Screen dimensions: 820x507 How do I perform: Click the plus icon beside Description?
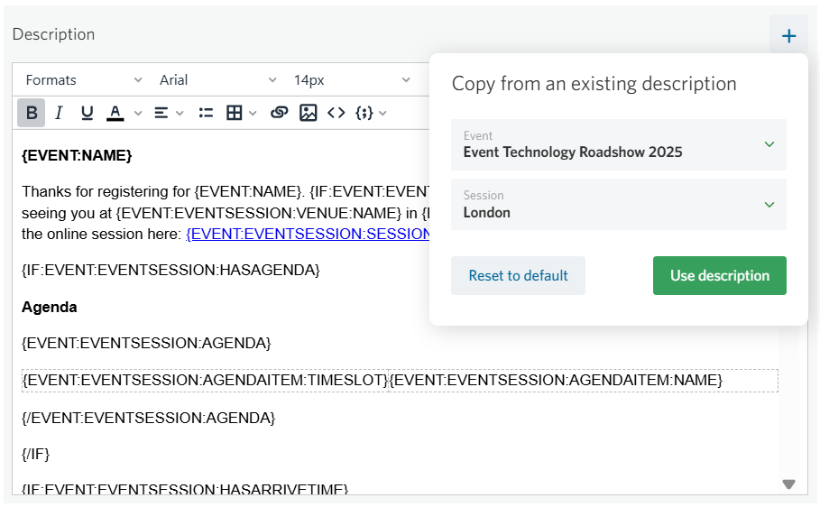pos(788,36)
